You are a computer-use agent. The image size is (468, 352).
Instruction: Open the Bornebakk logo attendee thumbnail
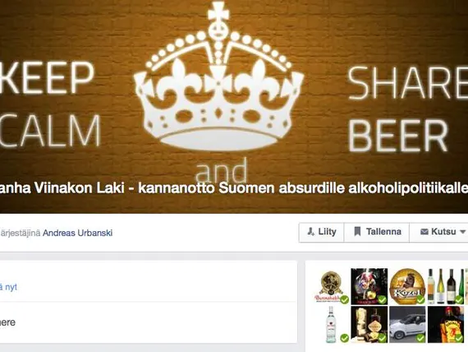tap(331, 286)
